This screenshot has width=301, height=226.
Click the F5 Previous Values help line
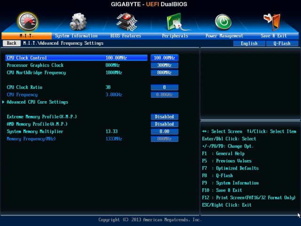pyautogui.click(x=227, y=161)
